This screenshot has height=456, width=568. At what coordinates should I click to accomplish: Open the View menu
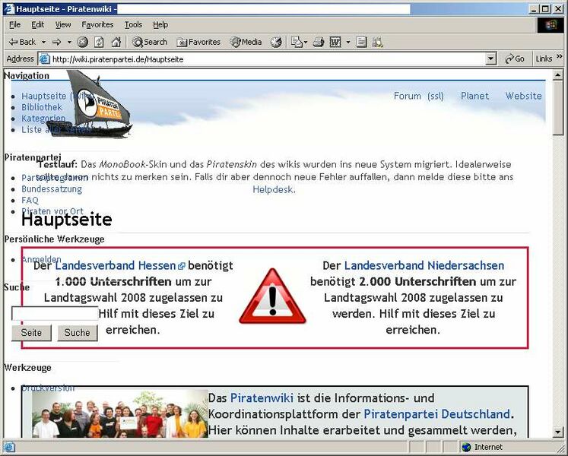[63, 24]
